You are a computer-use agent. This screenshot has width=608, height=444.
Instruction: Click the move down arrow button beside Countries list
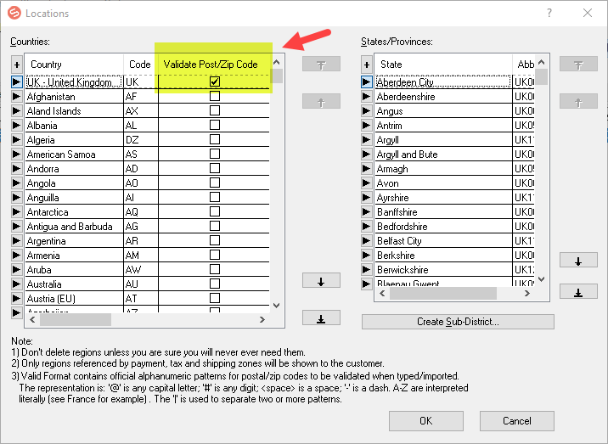321,281
